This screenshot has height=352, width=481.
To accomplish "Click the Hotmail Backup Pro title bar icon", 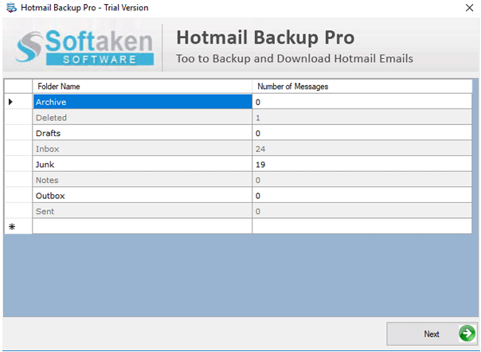I will pos(11,8).
